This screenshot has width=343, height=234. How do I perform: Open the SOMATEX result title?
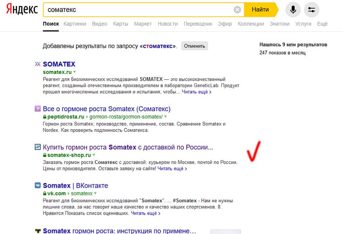point(59,64)
